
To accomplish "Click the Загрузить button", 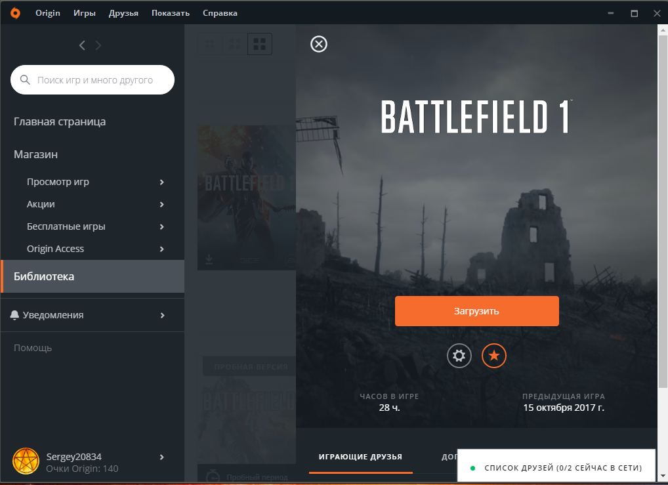I will [476, 311].
